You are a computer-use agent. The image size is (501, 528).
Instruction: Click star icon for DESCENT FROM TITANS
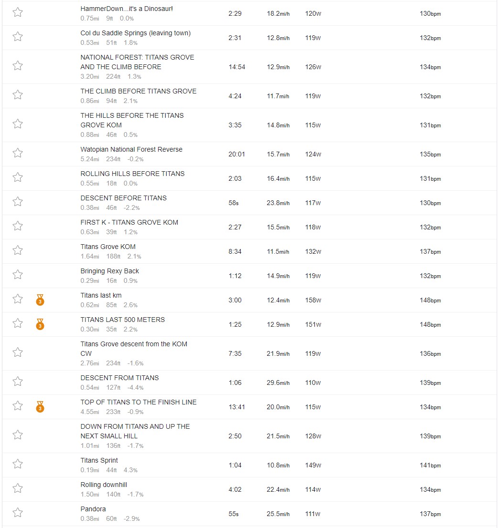tap(18, 382)
